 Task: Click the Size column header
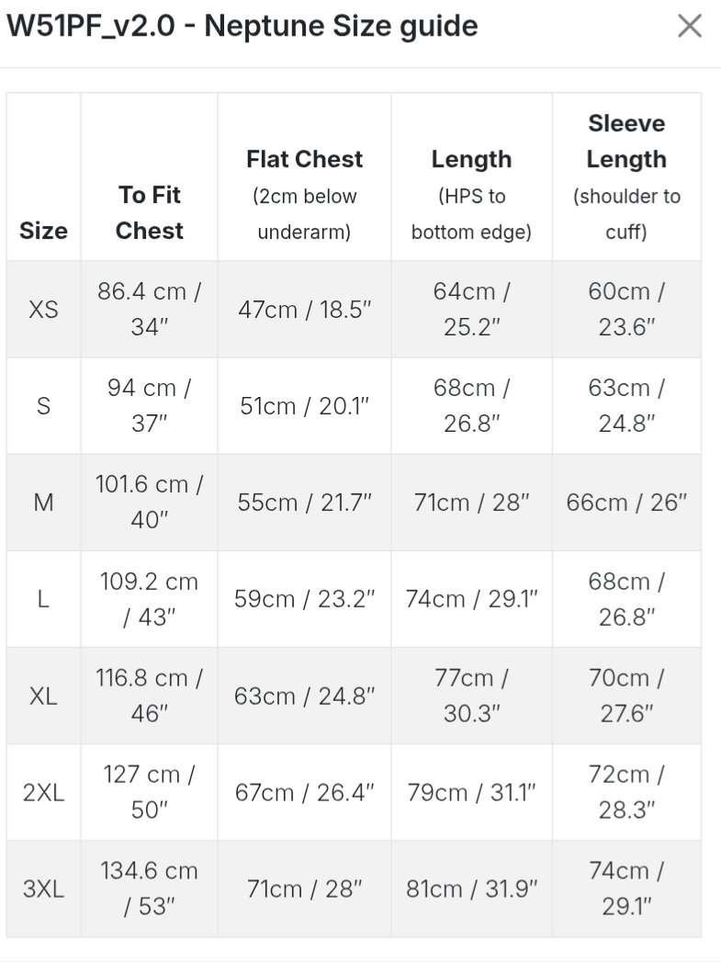(x=44, y=231)
